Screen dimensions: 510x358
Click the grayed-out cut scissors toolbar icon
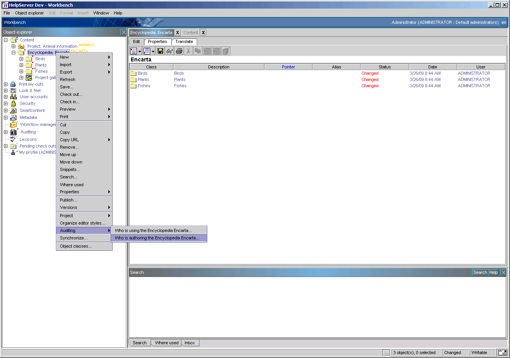tap(189, 51)
